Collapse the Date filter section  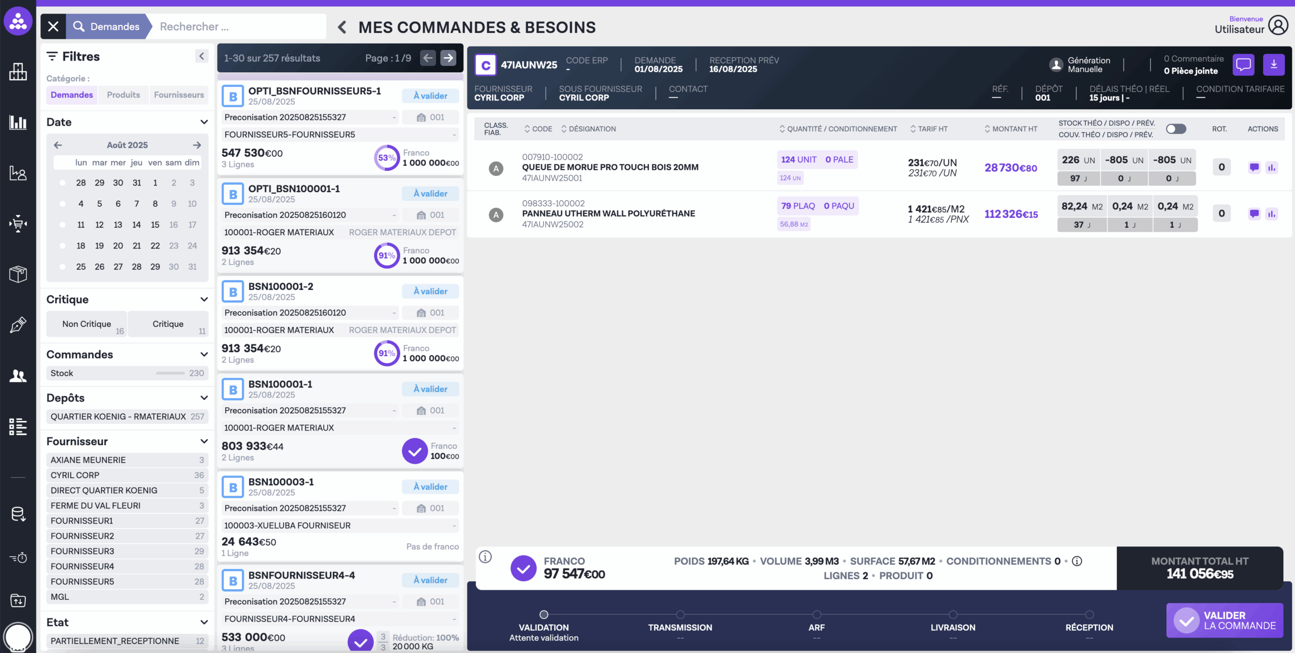[x=204, y=122]
